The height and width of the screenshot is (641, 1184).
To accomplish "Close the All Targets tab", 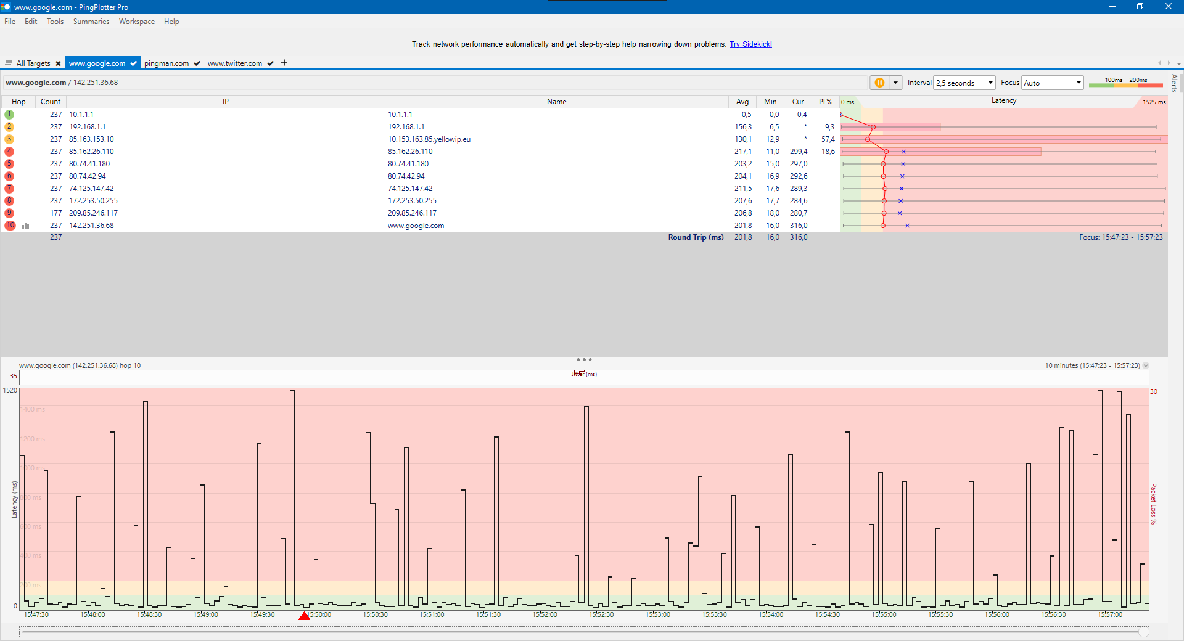I will [58, 63].
